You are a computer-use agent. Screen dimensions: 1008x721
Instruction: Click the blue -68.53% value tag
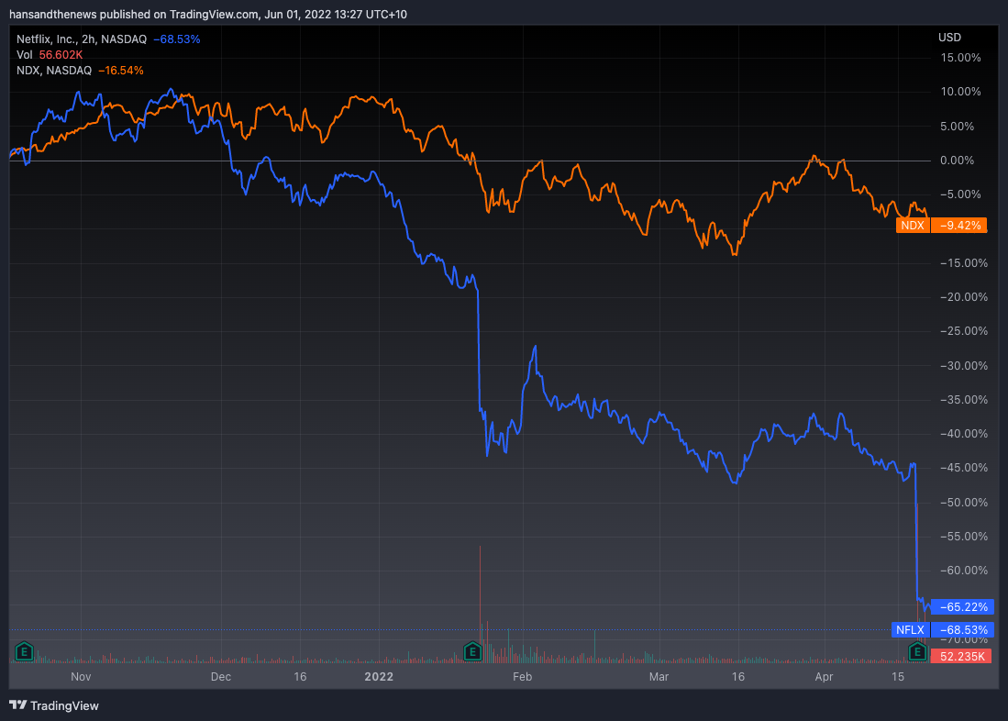(x=962, y=630)
